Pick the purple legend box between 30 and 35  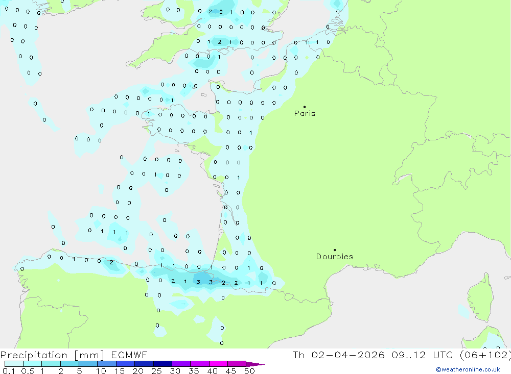pyautogui.click(x=181, y=364)
